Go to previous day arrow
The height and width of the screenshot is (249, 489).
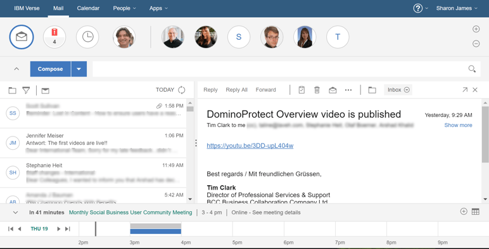point(20,229)
